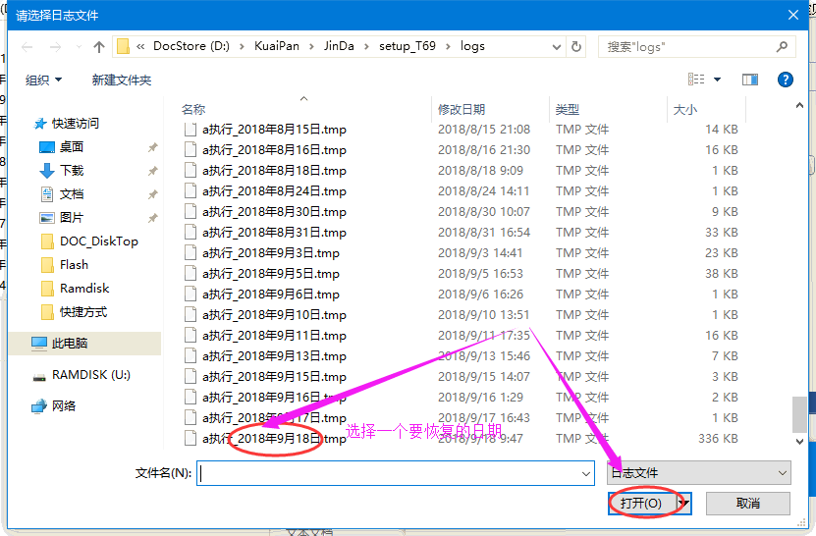816x536 pixels.
Task: Open the 日志文件 file type dropdown
Action: (x=699, y=473)
